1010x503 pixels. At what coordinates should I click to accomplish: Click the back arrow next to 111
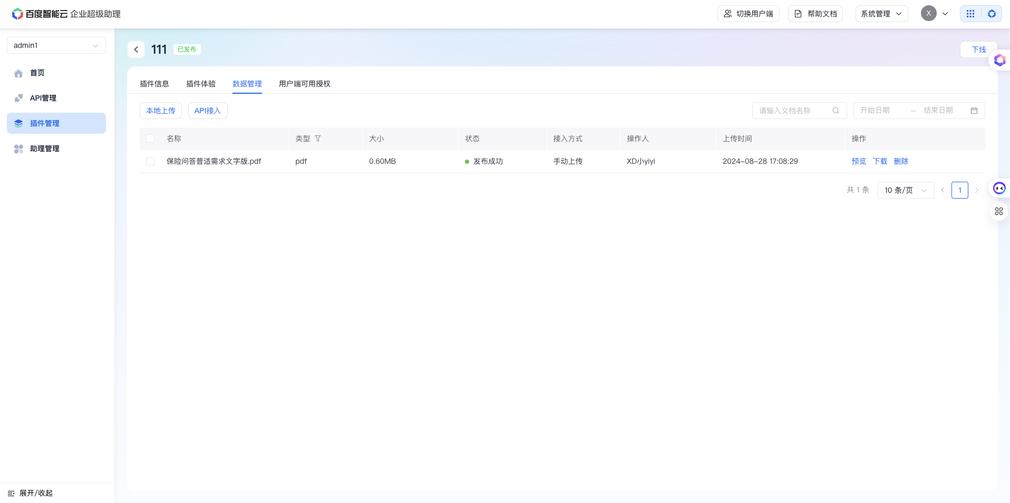(136, 50)
